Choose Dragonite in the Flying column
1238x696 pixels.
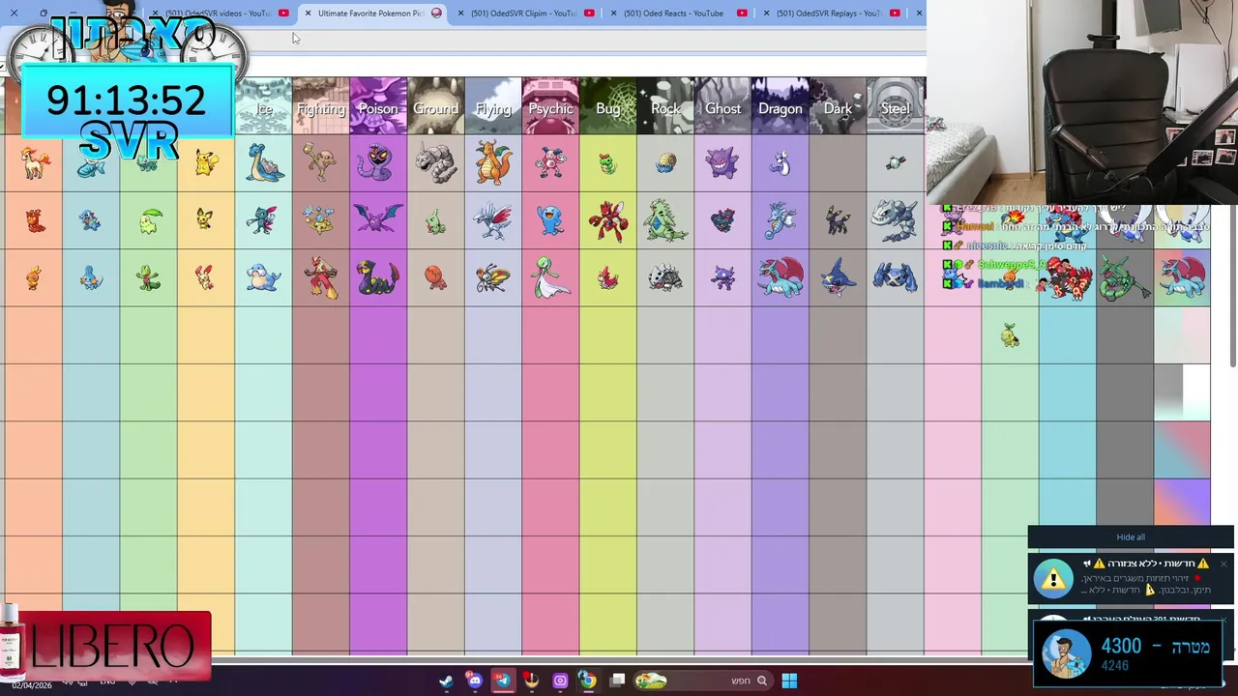click(493, 162)
